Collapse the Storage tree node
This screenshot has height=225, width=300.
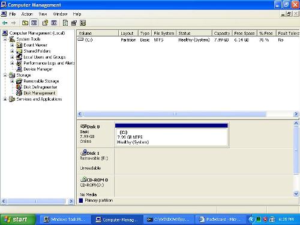click(x=5, y=75)
